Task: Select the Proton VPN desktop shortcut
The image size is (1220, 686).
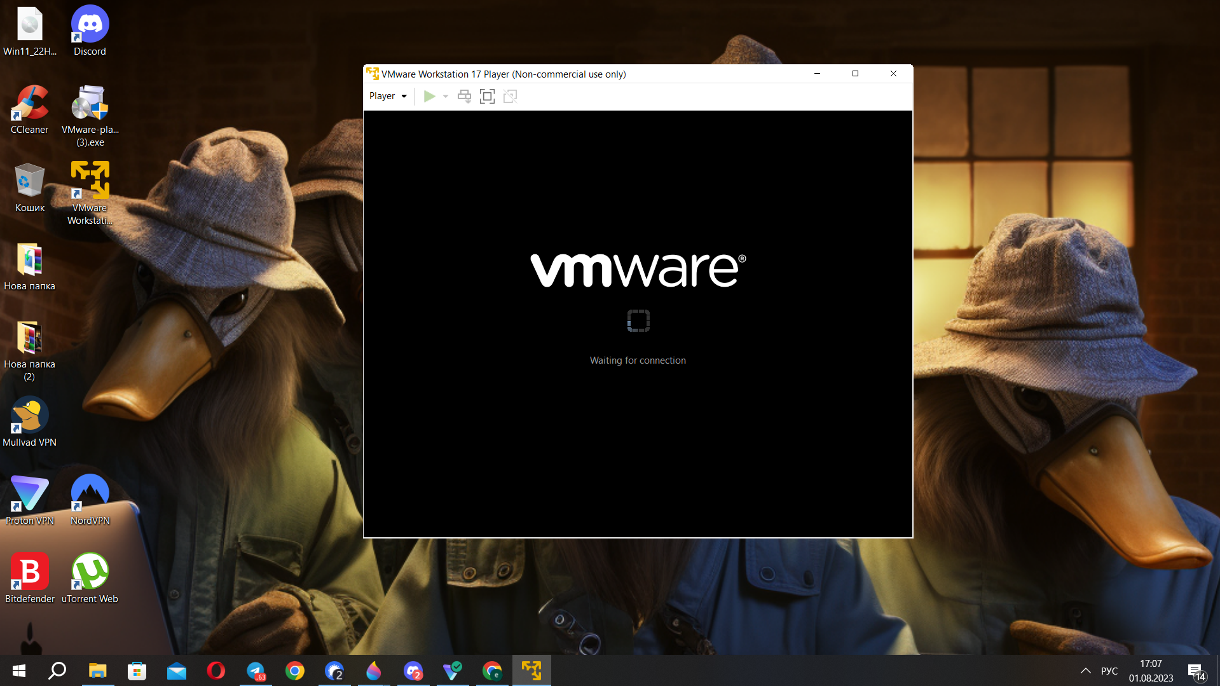Action: pos(30,500)
